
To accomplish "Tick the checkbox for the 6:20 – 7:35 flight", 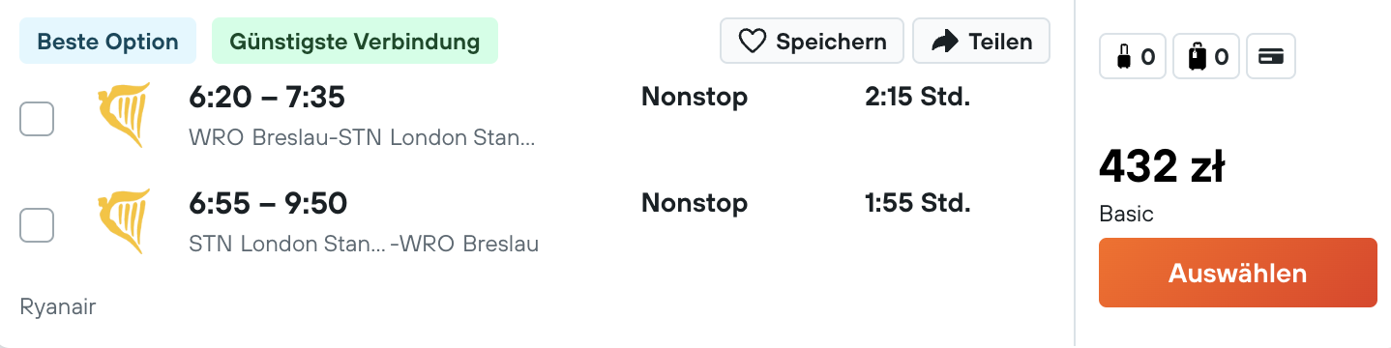I will click(37, 120).
